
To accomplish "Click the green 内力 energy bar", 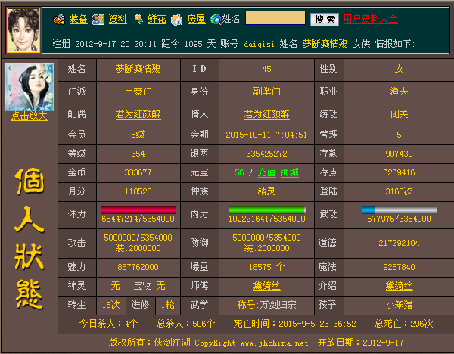I will pyautogui.click(x=266, y=210).
